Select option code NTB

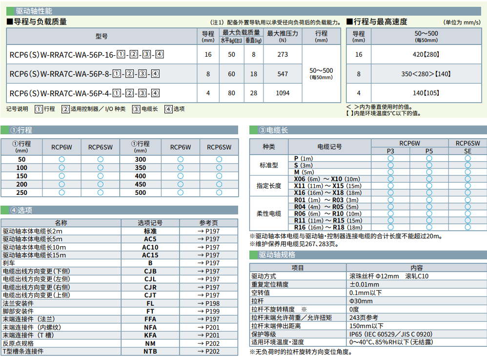[x=150, y=352]
